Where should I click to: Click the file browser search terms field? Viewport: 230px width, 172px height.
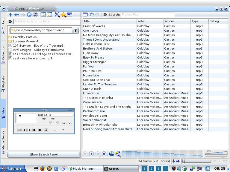click(x=47, y=21)
